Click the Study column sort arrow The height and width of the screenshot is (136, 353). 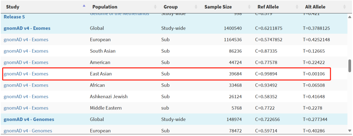pyautogui.click(x=84, y=7)
